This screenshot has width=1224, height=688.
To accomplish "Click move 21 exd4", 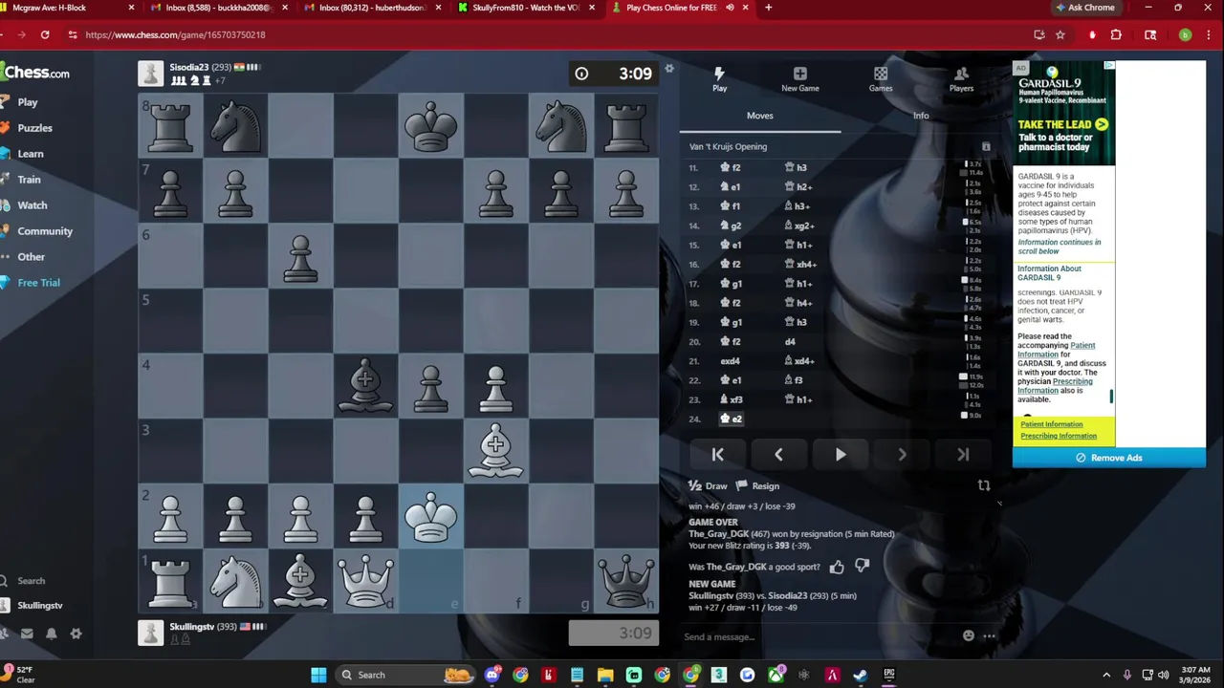I will click(730, 361).
